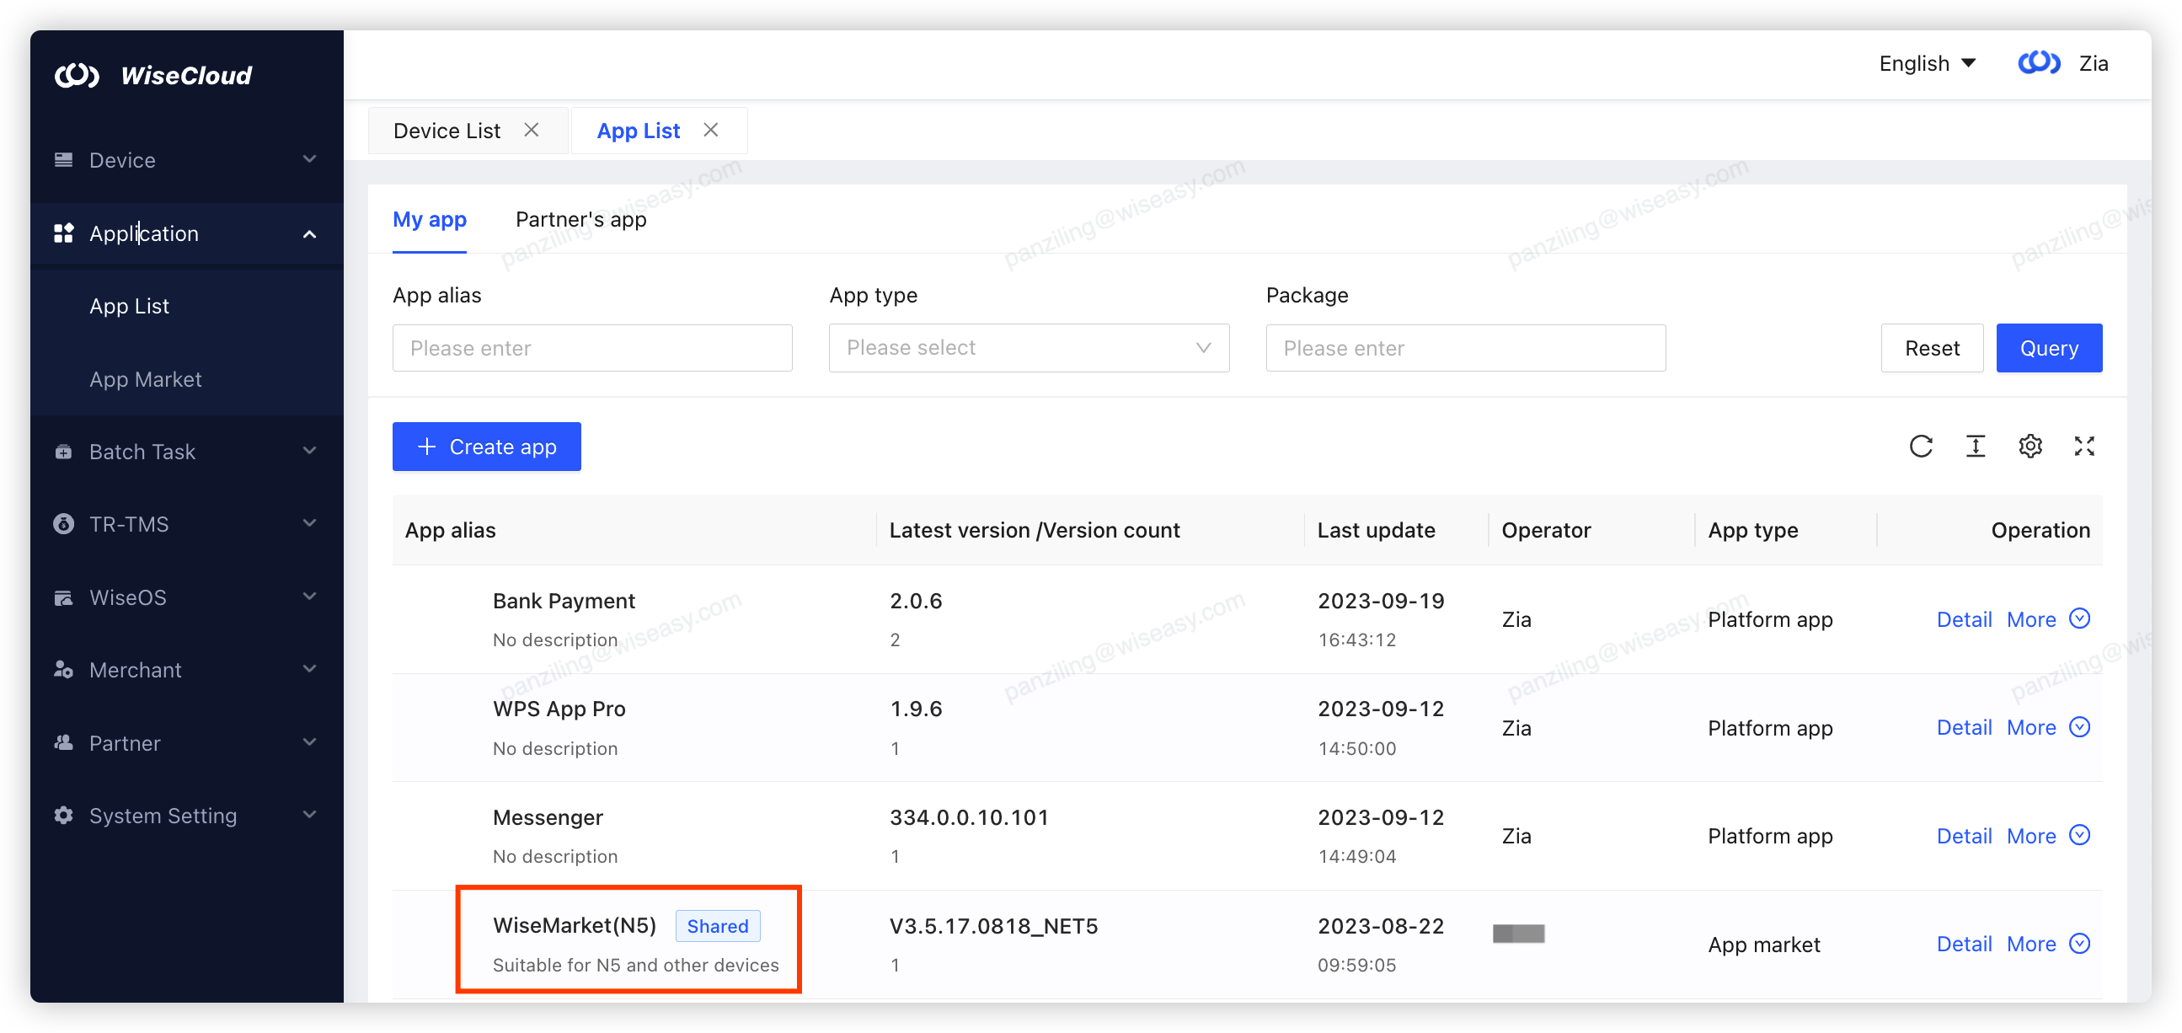This screenshot has height=1033, width=2182.
Task: Open the App type select dropdown
Action: coord(1029,347)
